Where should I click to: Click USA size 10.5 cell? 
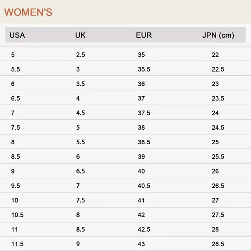pos(17,215)
